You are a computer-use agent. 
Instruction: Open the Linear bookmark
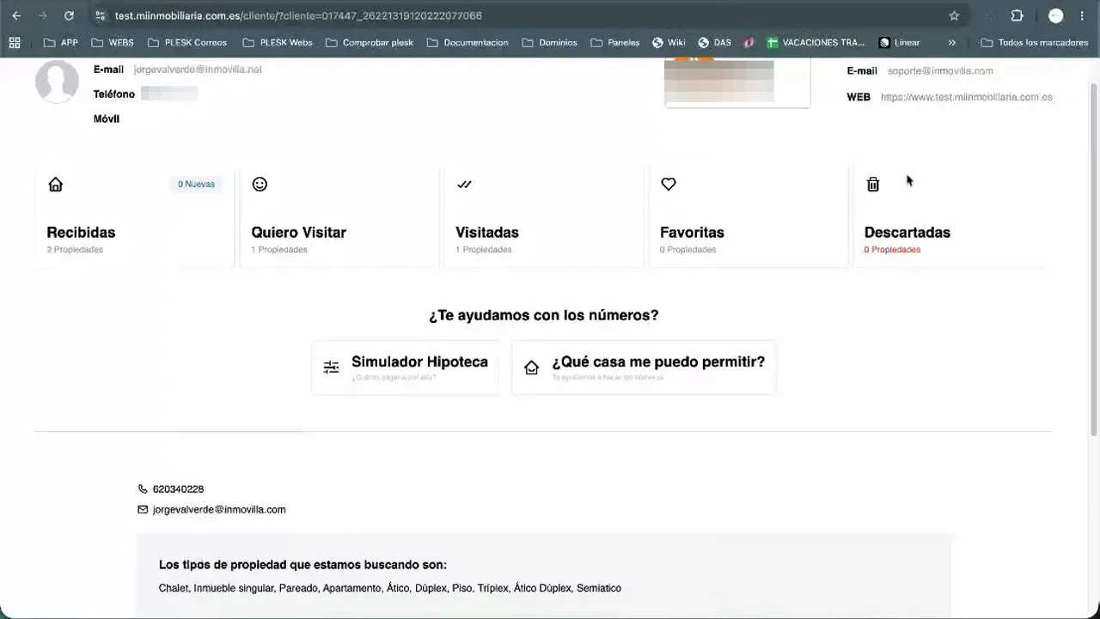pos(899,42)
